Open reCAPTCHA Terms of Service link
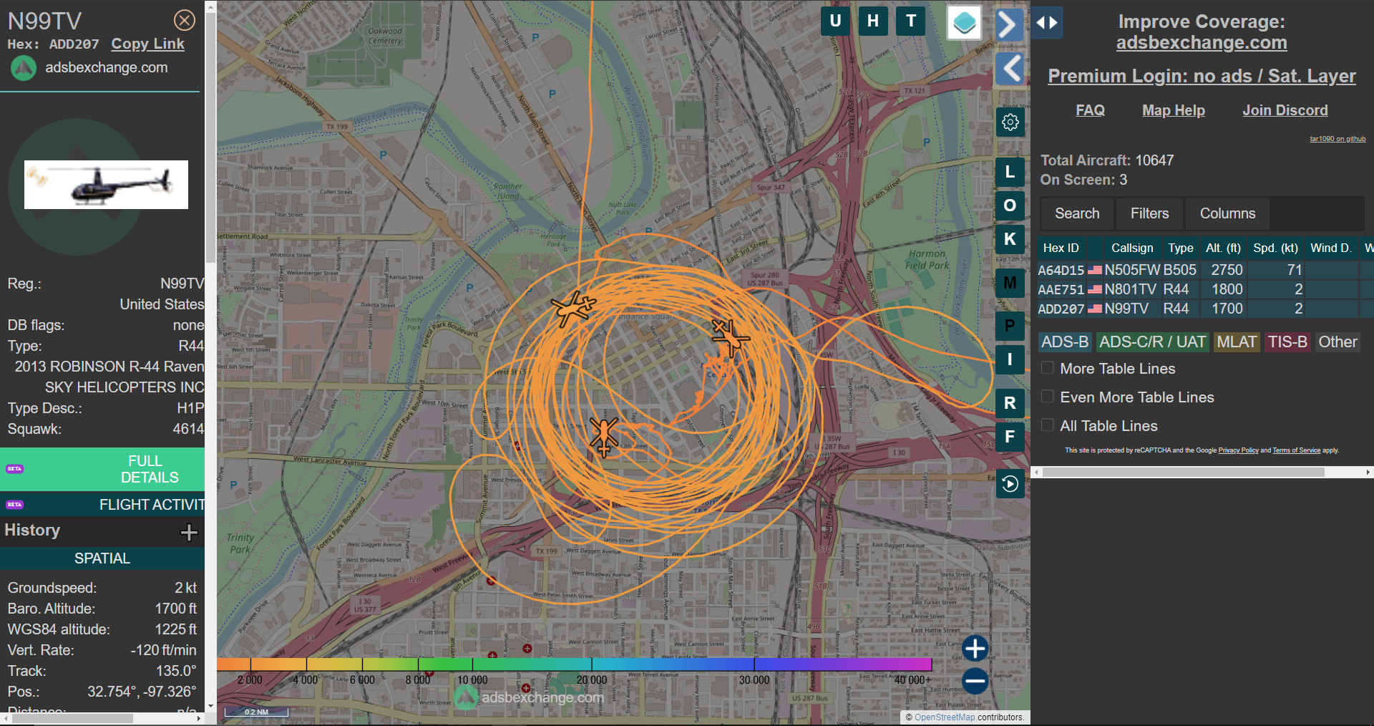The image size is (1374, 726). (x=1296, y=450)
